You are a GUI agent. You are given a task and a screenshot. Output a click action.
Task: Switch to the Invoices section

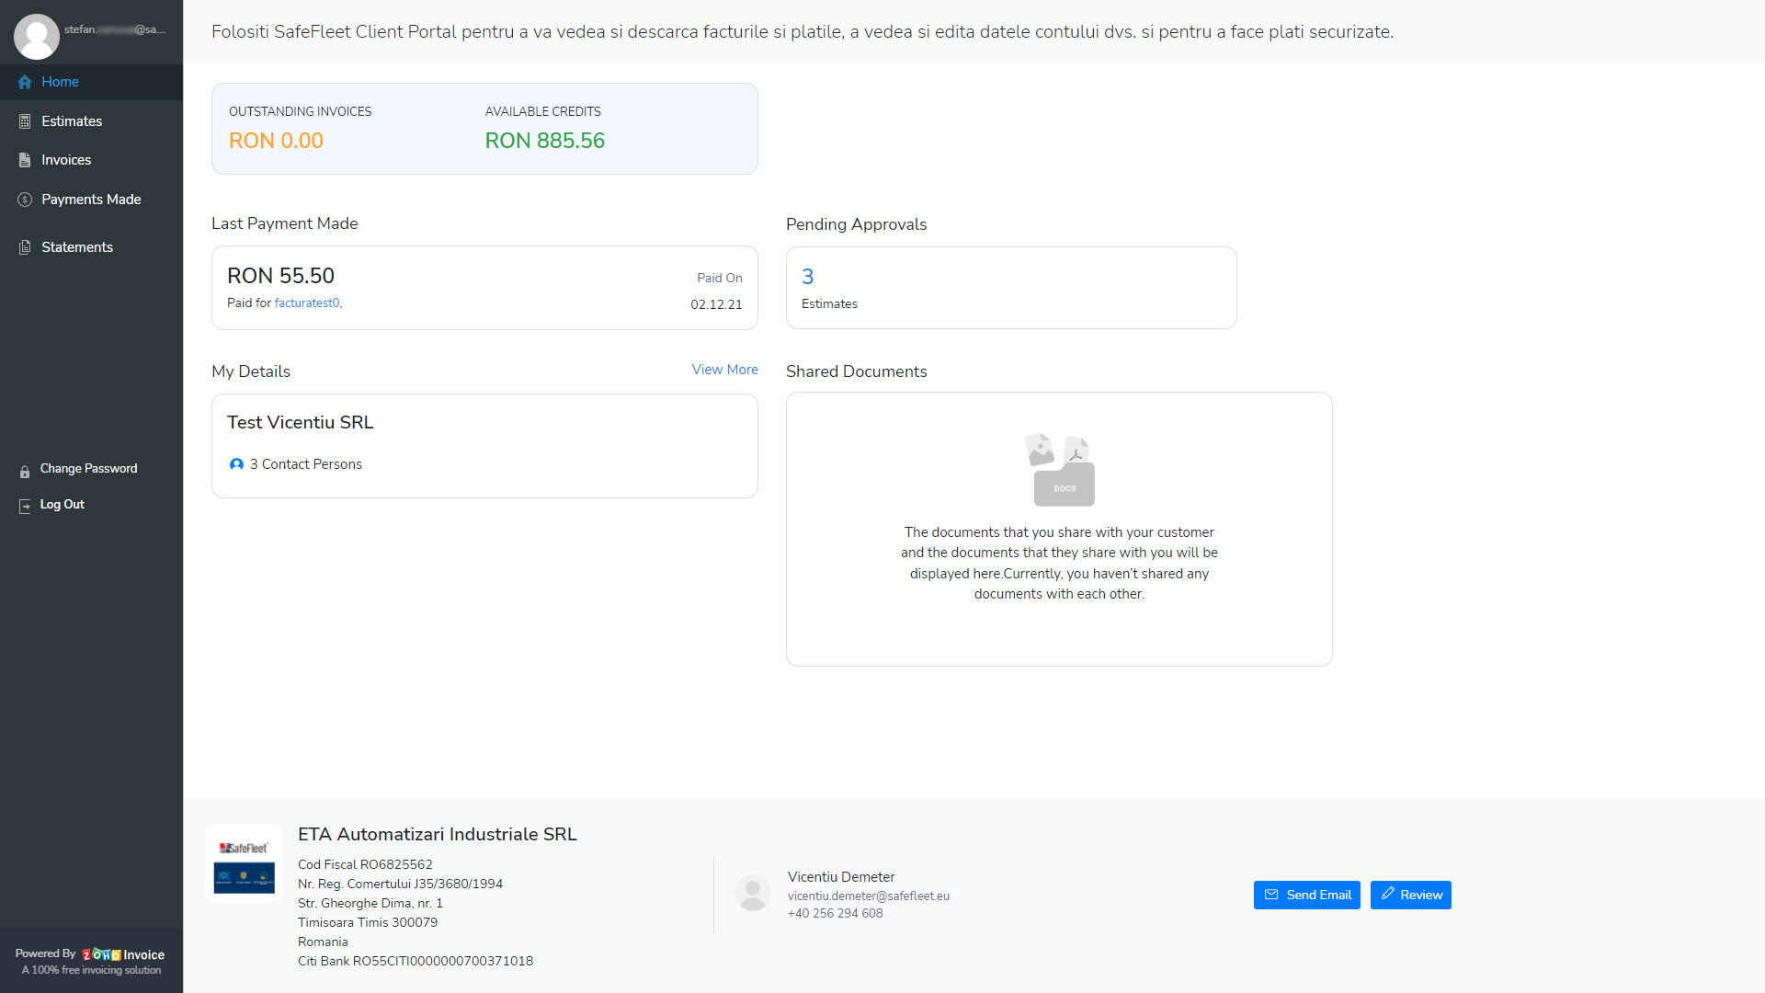[x=65, y=159]
